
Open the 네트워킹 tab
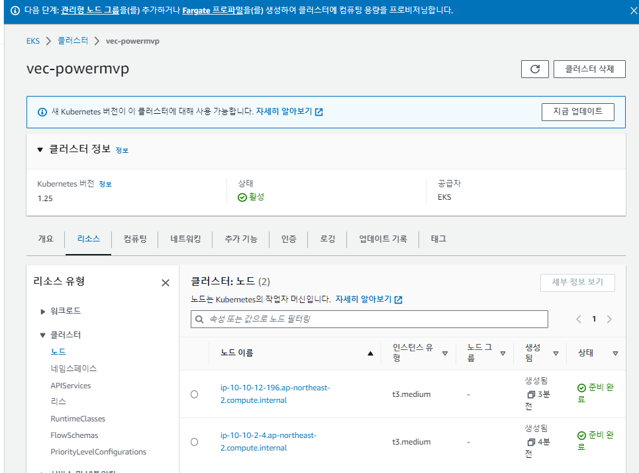(x=185, y=239)
